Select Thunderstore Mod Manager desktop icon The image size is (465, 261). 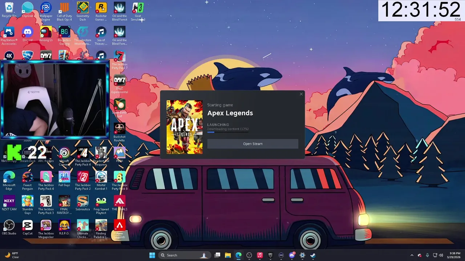(83, 36)
